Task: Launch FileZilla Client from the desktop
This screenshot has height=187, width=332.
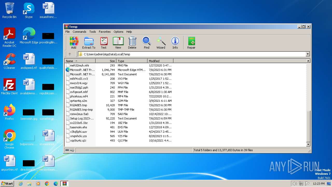Action: [9, 87]
